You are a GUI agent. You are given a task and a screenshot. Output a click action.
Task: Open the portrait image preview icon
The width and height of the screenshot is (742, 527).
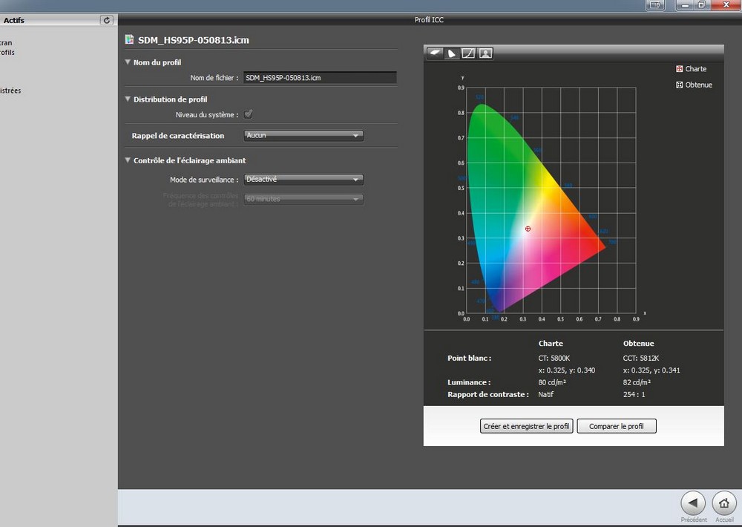coord(485,53)
